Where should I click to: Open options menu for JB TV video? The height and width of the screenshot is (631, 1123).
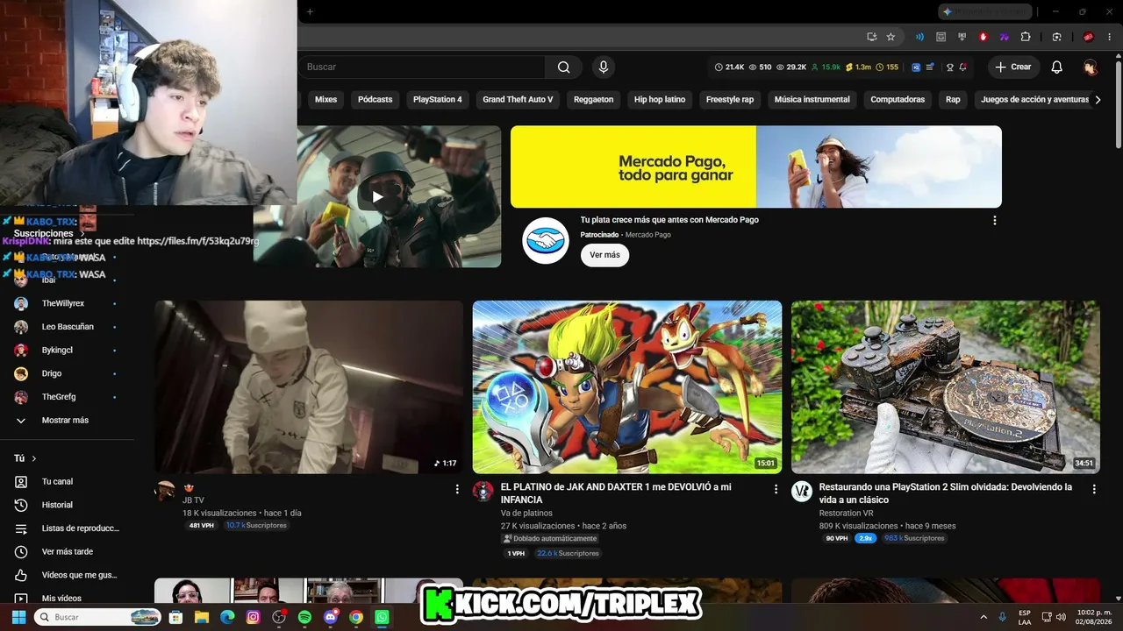tap(457, 489)
